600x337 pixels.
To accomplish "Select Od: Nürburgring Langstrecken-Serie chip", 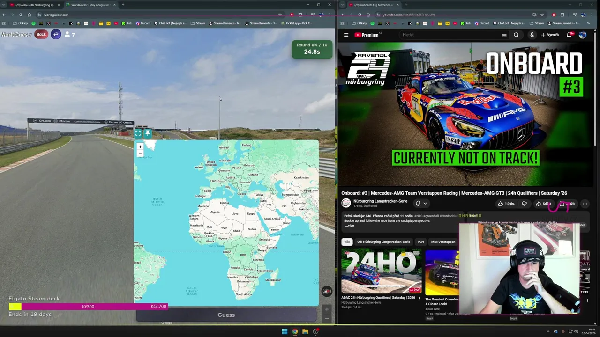I will coord(383,242).
